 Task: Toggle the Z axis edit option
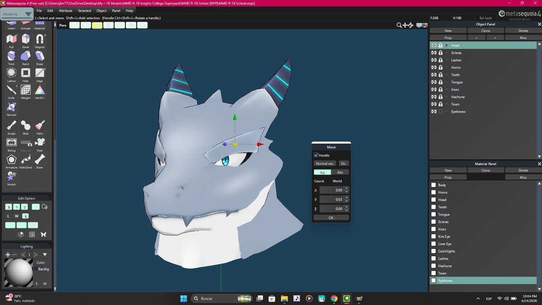[x=24, y=207]
